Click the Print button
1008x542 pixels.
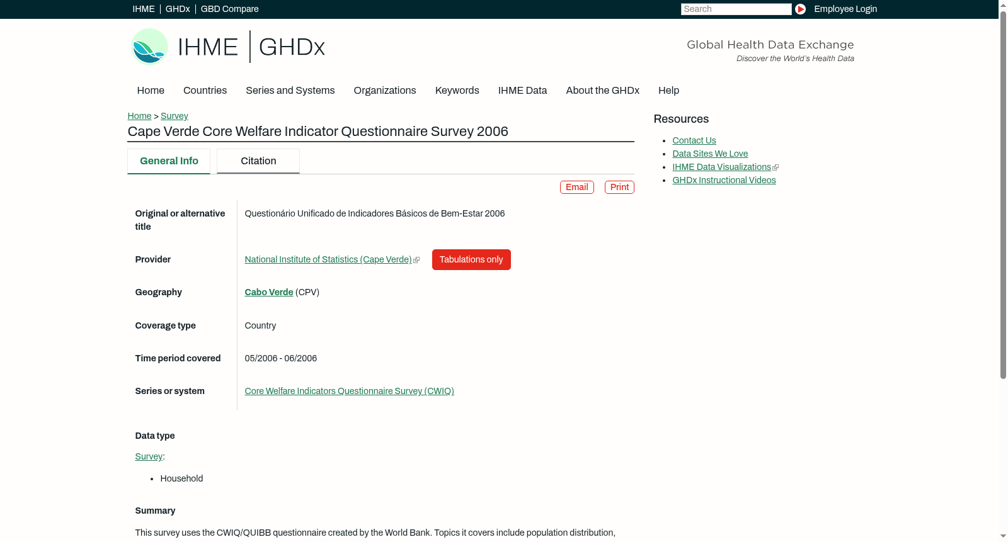tap(619, 187)
